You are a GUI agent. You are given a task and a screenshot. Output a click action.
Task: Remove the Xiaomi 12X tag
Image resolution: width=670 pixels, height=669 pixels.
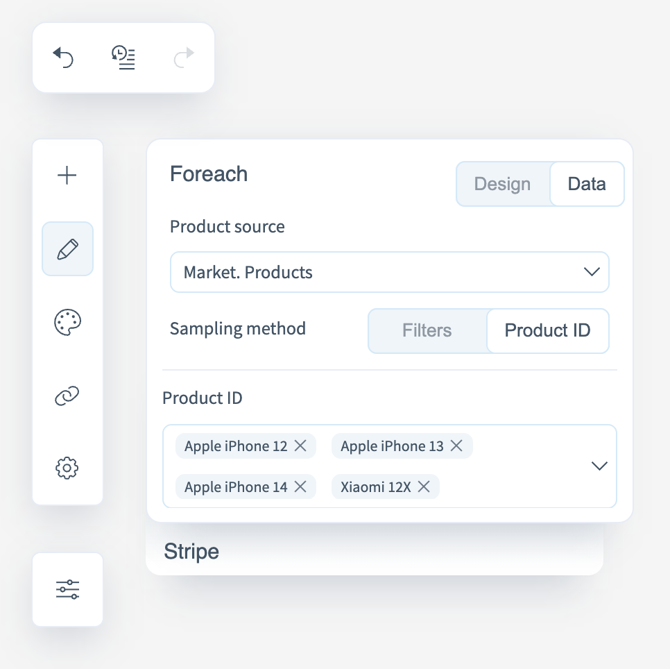(424, 487)
